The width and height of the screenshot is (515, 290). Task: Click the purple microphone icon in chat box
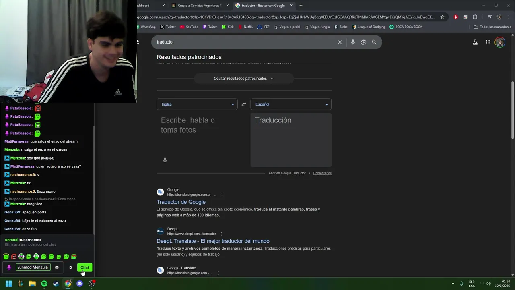point(9,267)
